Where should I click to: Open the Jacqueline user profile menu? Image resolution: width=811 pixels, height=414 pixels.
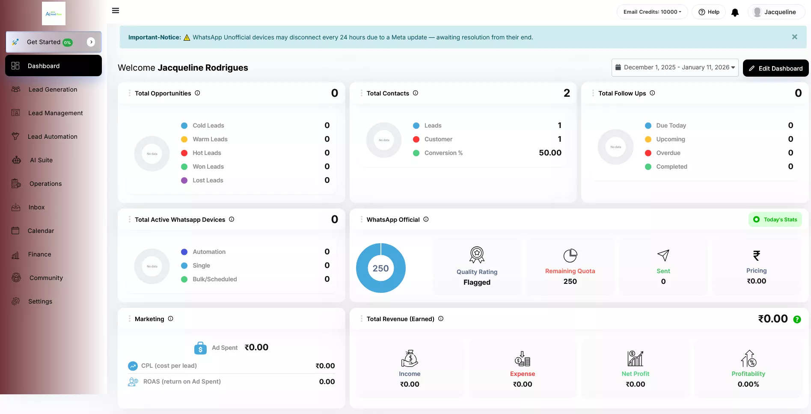click(775, 12)
